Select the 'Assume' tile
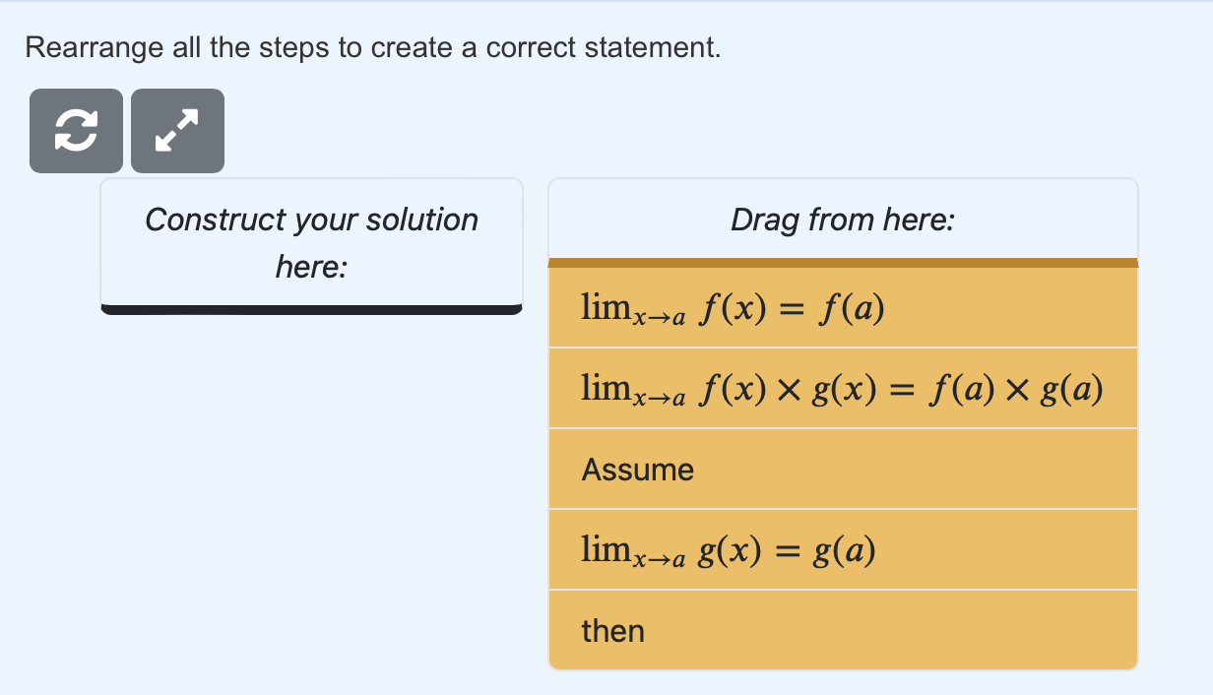Screen dimensions: 1213x695 tap(843, 469)
